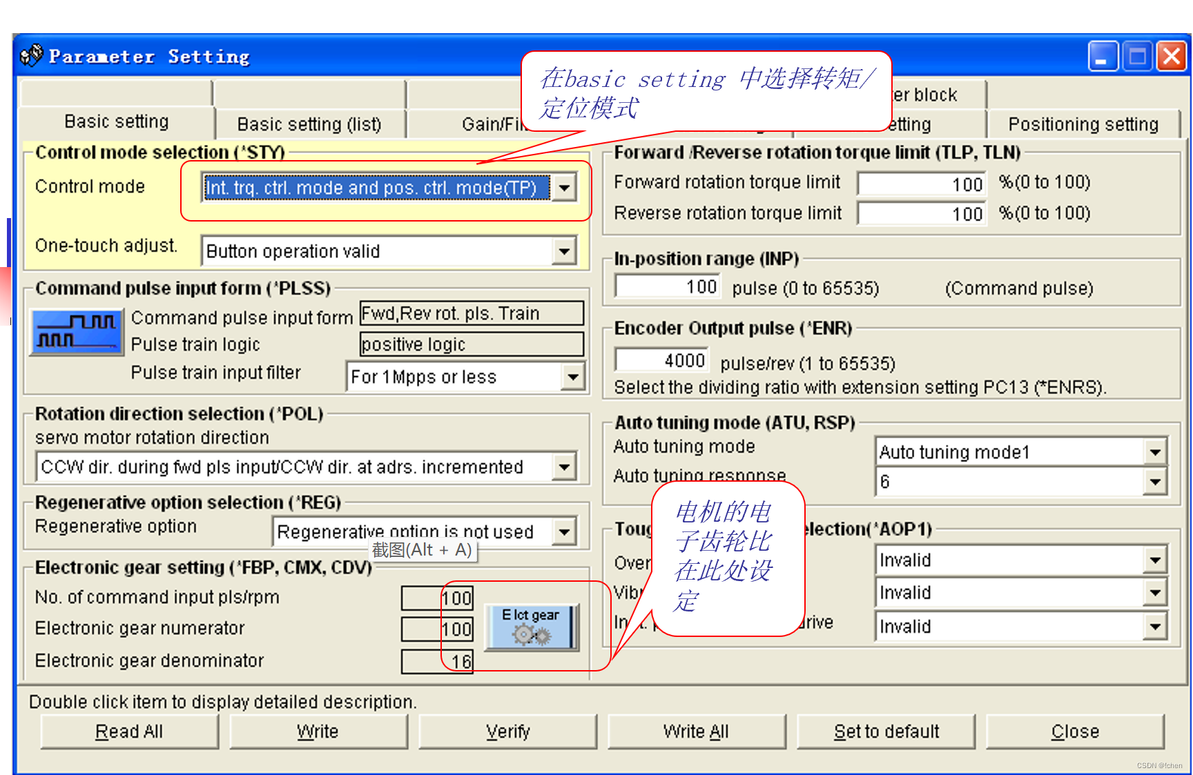1193x775 pixels.
Task: Click the Write All button
Action: pyautogui.click(x=697, y=731)
